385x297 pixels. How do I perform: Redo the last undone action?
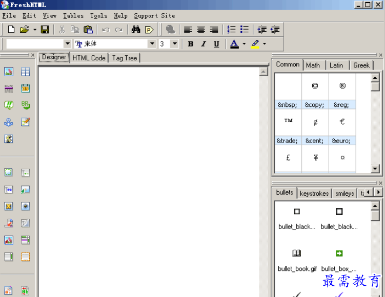coord(119,30)
